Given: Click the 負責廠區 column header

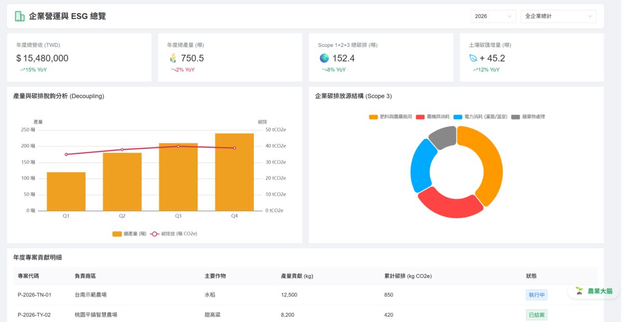Looking at the screenshot, I should (x=86, y=276).
